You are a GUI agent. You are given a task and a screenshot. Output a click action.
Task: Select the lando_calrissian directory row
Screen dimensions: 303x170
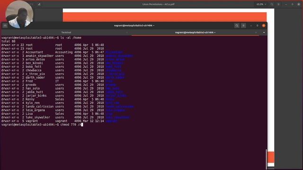tap(67, 107)
